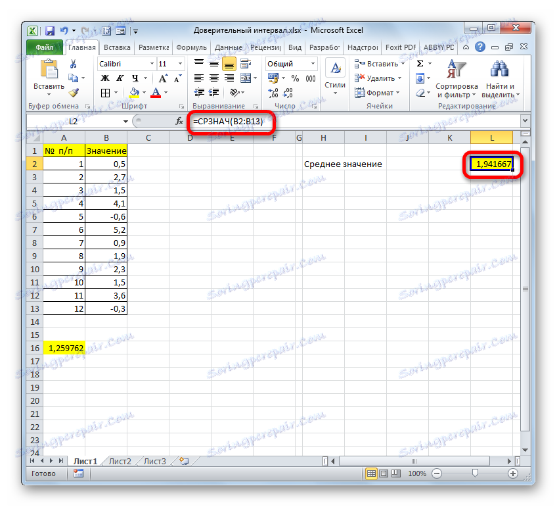Open Найти и выделить dropdown
The width and height of the screenshot is (557, 507).
501,79
